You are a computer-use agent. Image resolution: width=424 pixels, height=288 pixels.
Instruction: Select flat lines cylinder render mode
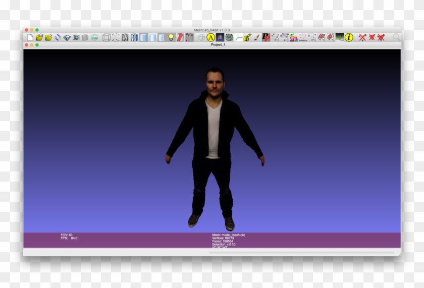coord(134,37)
